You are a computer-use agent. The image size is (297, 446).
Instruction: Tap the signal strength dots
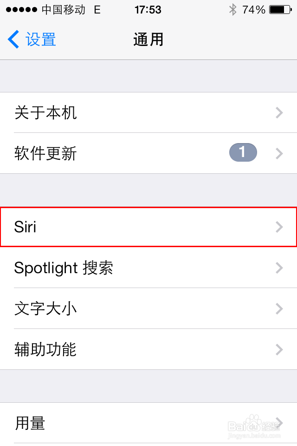pos(21,10)
